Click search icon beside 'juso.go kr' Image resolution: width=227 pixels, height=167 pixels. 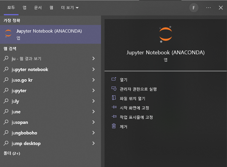(x=6, y=80)
